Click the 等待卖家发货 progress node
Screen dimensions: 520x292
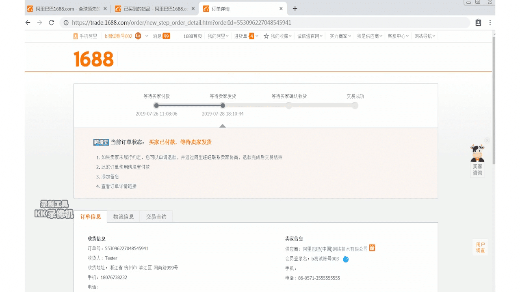click(223, 105)
